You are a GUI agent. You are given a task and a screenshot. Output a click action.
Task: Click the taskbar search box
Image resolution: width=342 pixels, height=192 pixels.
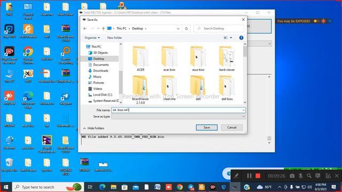point(48,187)
